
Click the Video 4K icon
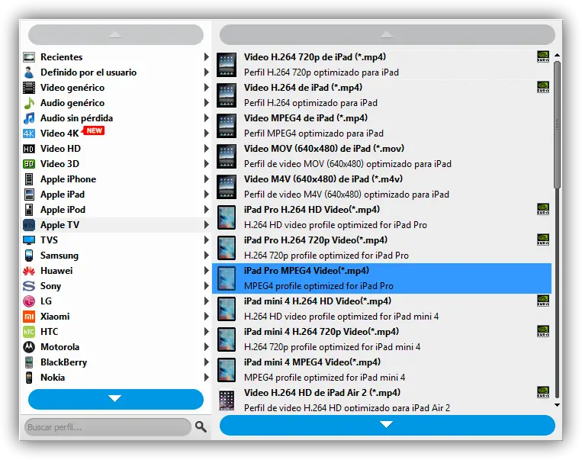pyautogui.click(x=29, y=133)
